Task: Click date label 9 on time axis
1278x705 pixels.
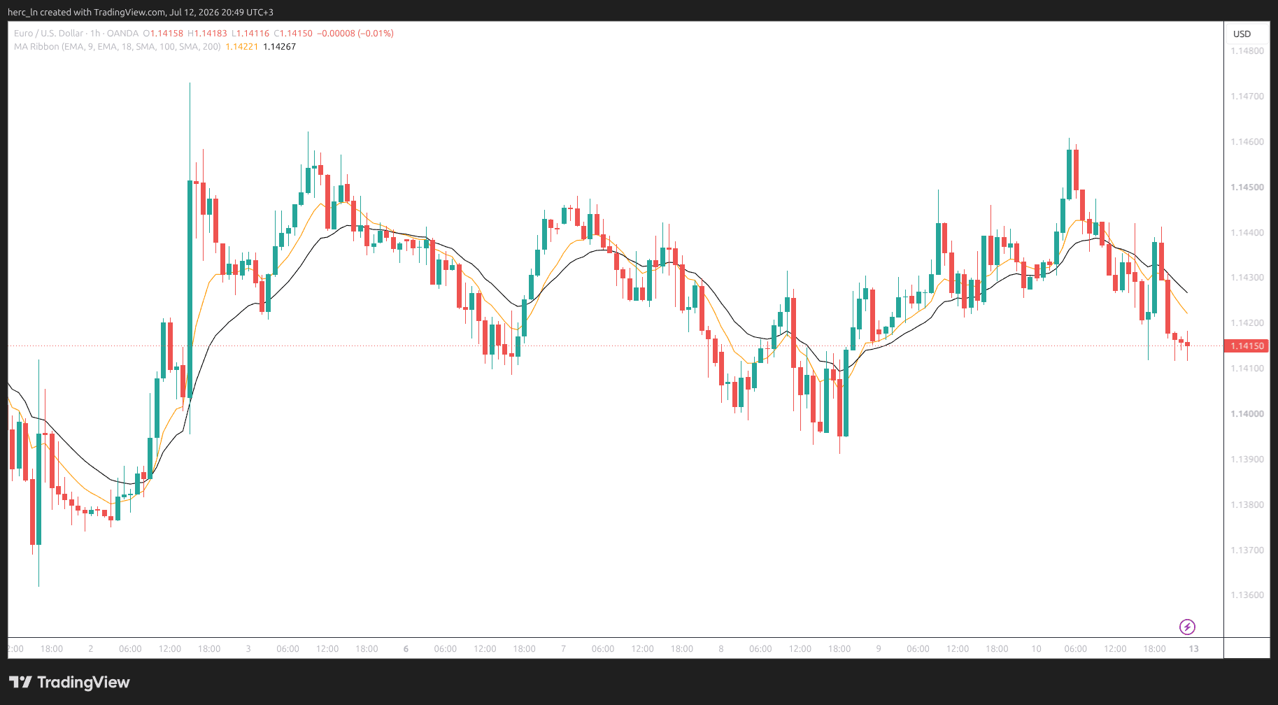Action: 879,649
